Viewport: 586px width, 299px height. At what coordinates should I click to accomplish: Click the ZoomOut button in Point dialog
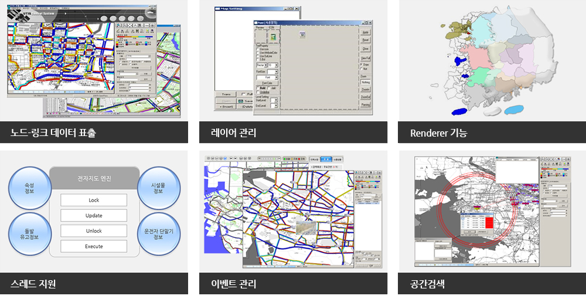[x=366, y=97]
